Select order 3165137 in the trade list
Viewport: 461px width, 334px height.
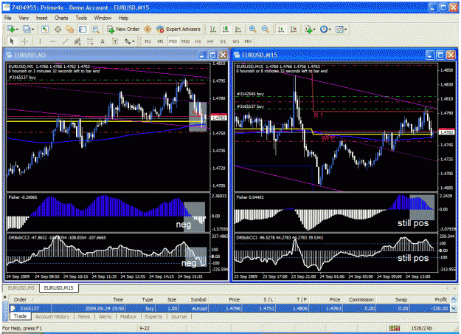point(229,308)
